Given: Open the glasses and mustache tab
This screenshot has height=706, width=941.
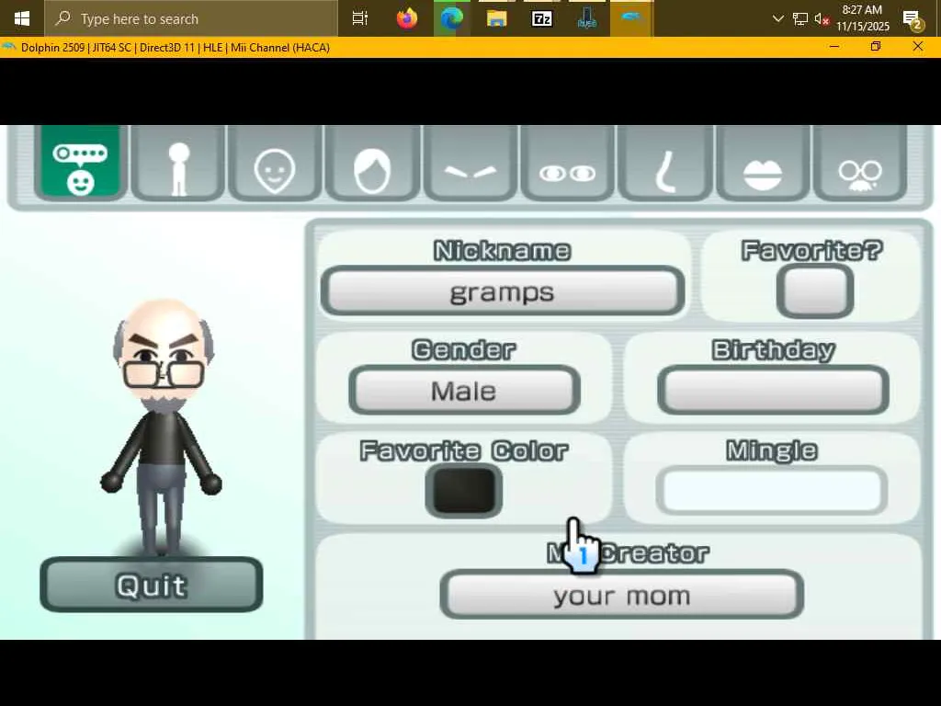Looking at the screenshot, I should (860, 164).
